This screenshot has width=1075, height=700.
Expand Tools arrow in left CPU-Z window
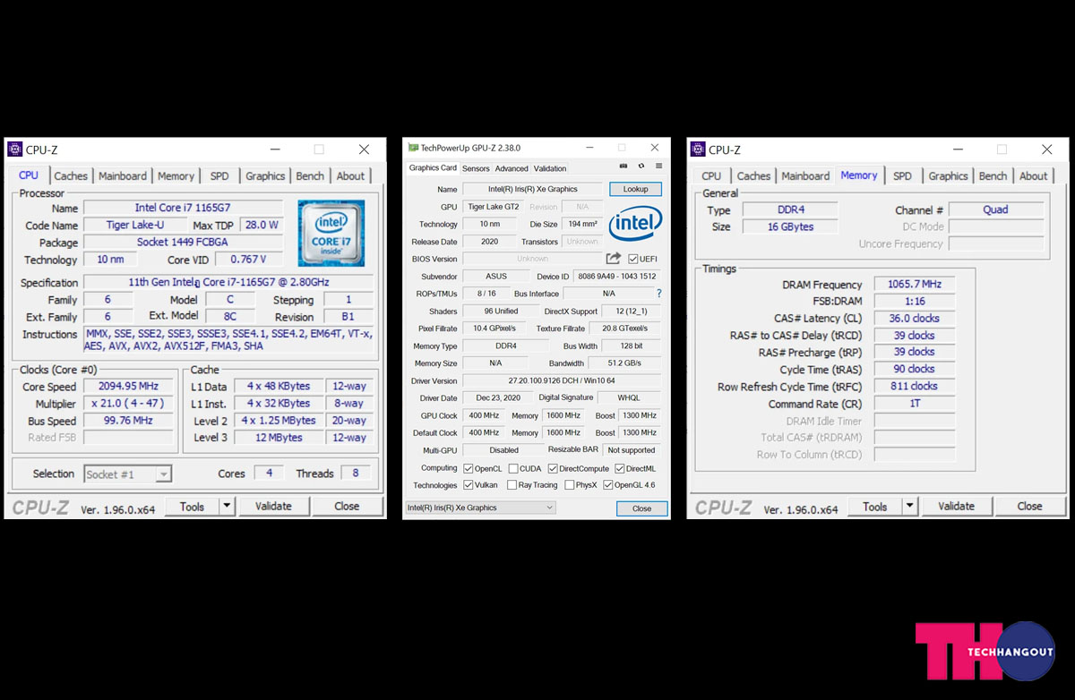tap(228, 507)
